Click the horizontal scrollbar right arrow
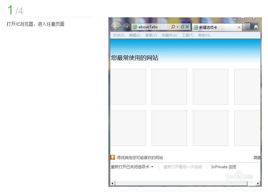This screenshot has height=192, width=268. point(258,183)
